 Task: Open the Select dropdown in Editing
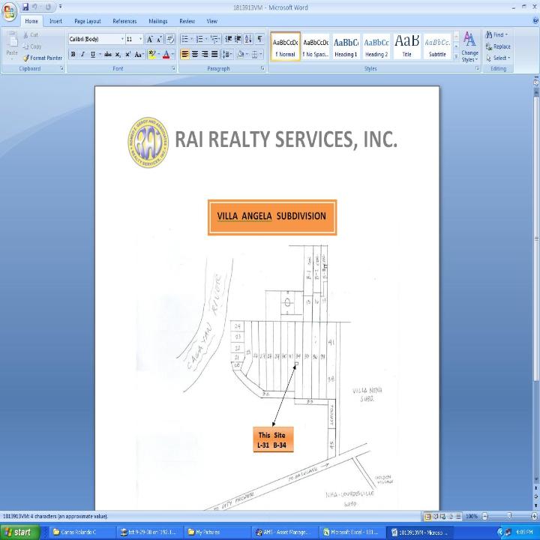tap(498, 58)
